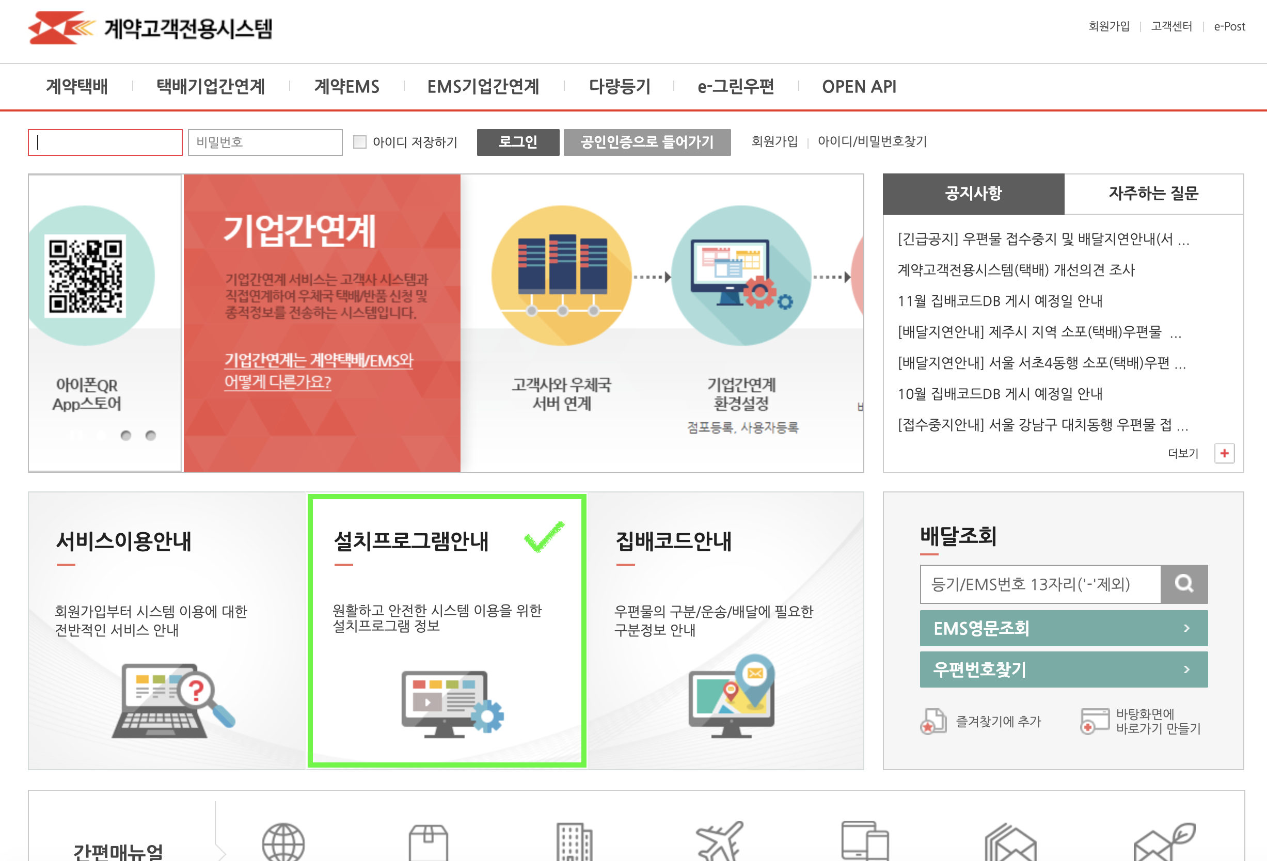The image size is (1267, 861).
Task: Focus the ID input field
Action: pyautogui.click(x=105, y=142)
